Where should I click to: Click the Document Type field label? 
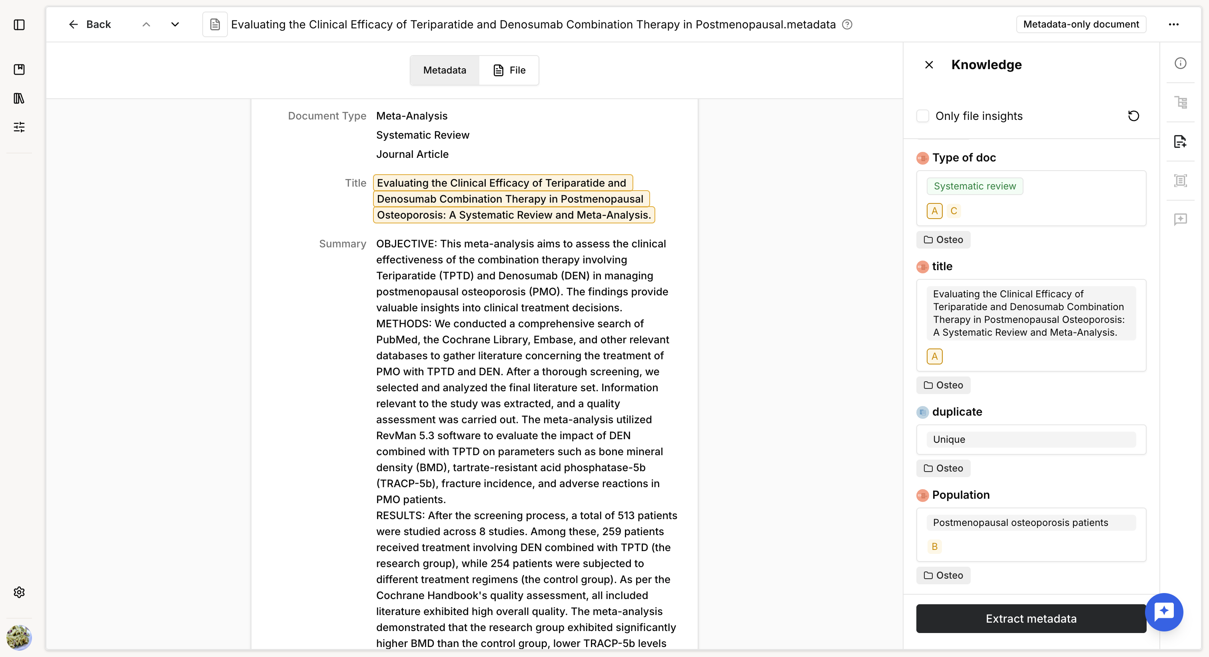(327, 116)
